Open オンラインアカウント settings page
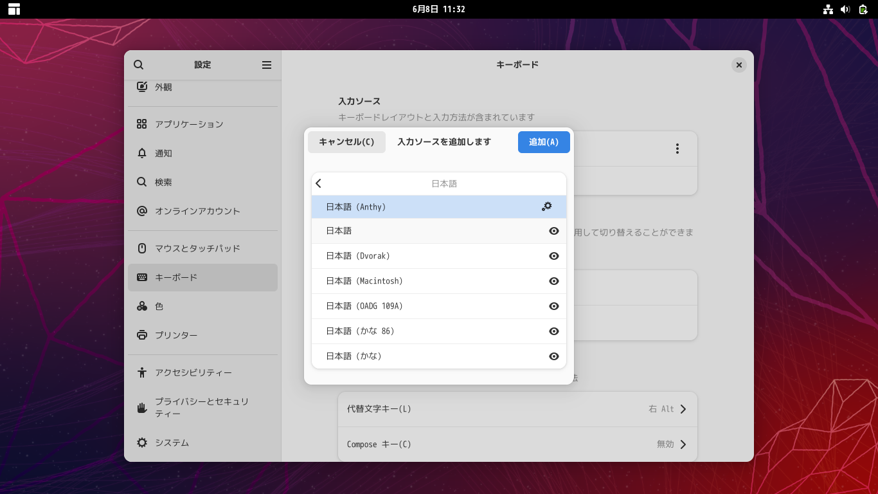The image size is (878, 494). coord(202,211)
